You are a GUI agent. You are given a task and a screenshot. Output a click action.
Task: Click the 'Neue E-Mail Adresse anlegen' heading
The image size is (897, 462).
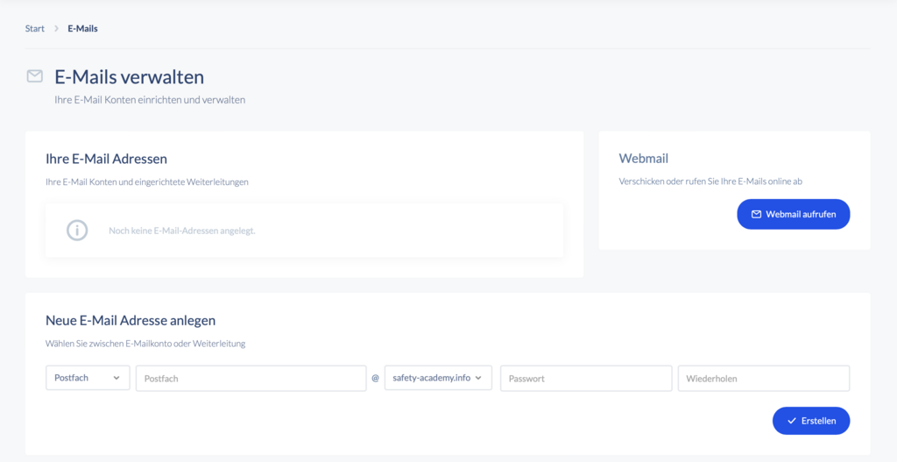[x=131, y=321]
